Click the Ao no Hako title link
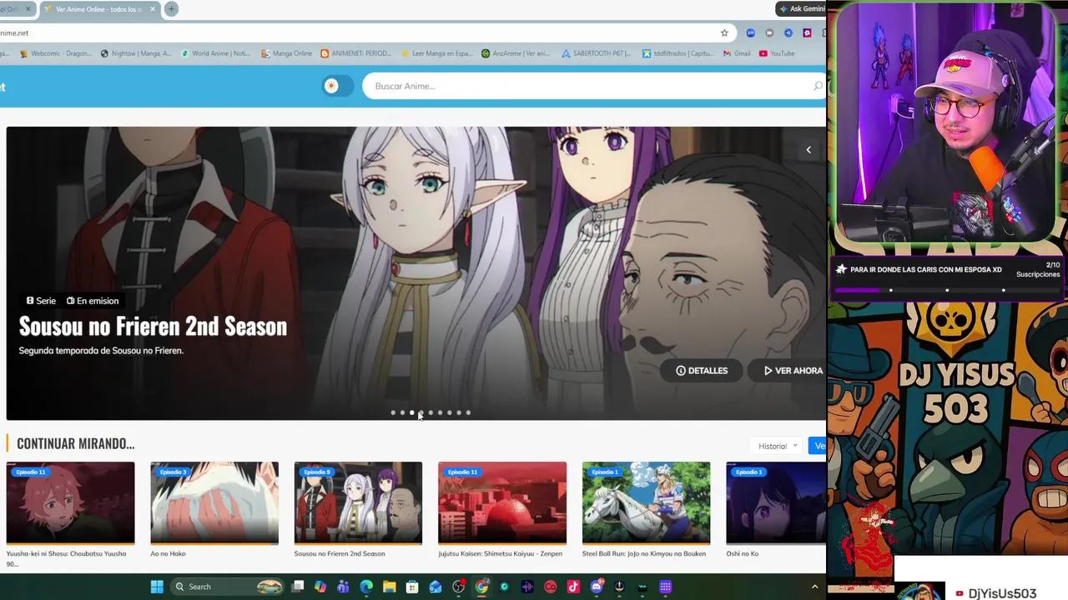 pos(168,553)
